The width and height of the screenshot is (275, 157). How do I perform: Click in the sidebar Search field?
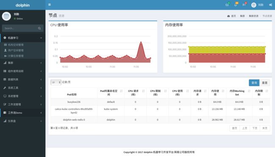pyautogui.click(x=20, y=28)
